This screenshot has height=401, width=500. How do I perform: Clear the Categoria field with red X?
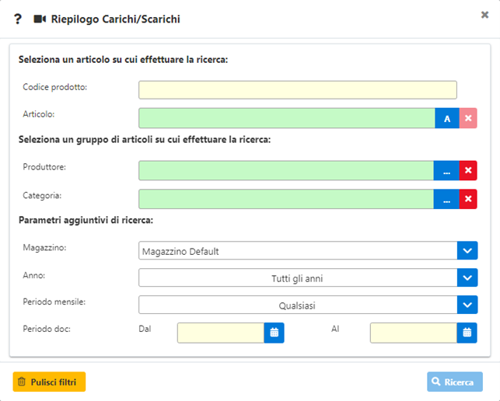click(x=468, y=199)
